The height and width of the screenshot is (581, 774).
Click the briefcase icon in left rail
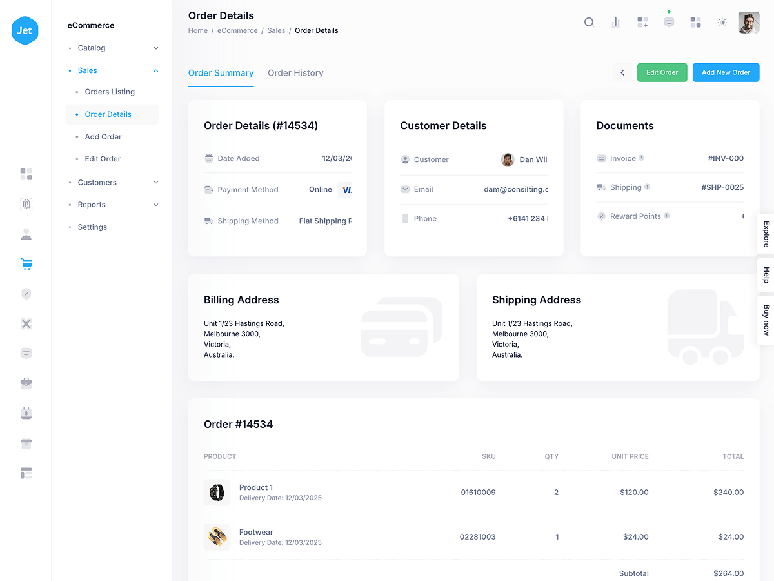(x=26, y=383)
